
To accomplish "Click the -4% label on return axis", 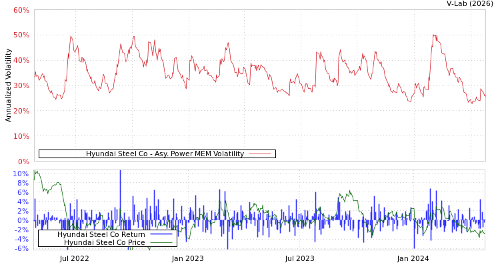I will 21,239.
